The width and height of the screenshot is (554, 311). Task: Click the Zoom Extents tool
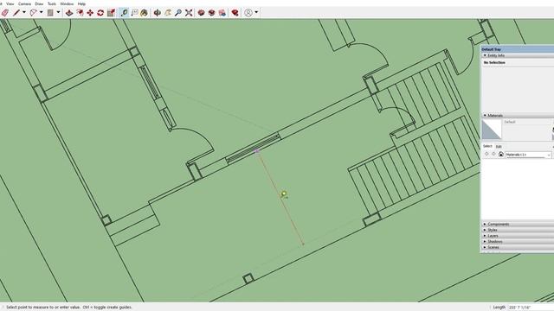pyautogui.click(x=189, y=13)
